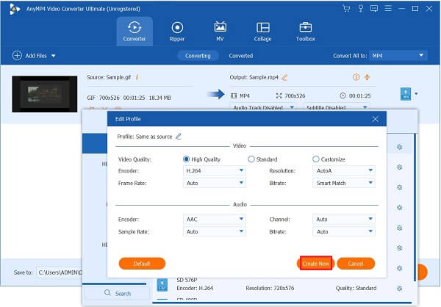Image resolution: width=441 pixels, height=307 pixels.
Task: Open the feedback message icon
Action: coord(374,8)
